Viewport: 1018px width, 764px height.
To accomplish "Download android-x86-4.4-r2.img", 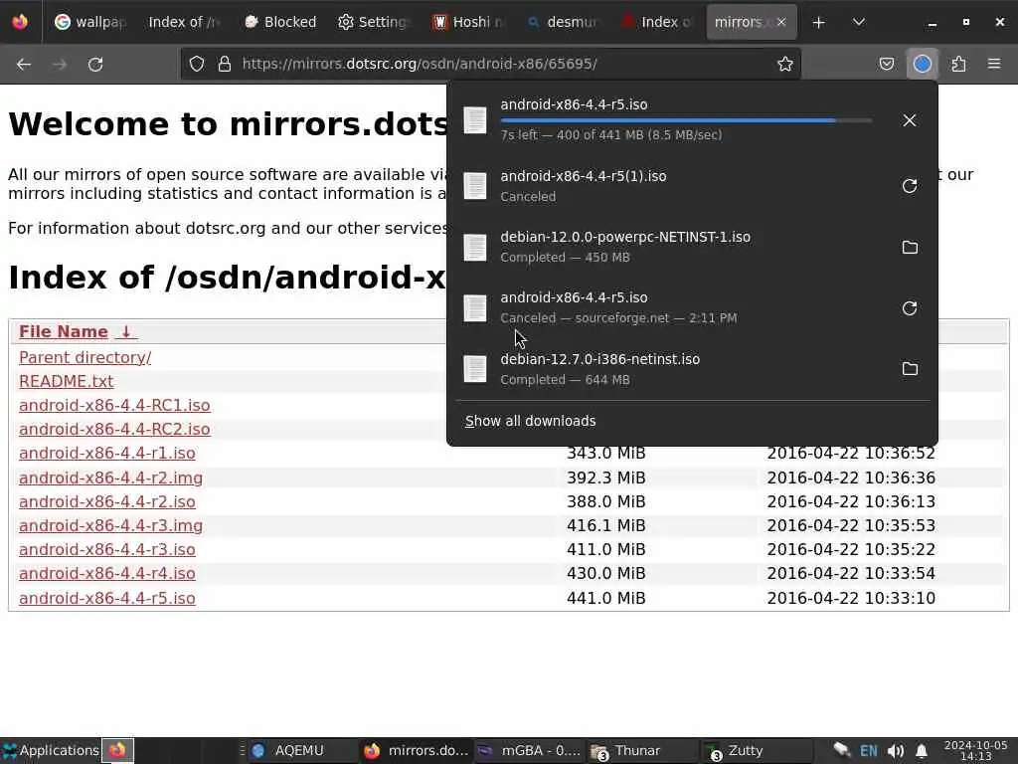I will (x=111, y=477).
